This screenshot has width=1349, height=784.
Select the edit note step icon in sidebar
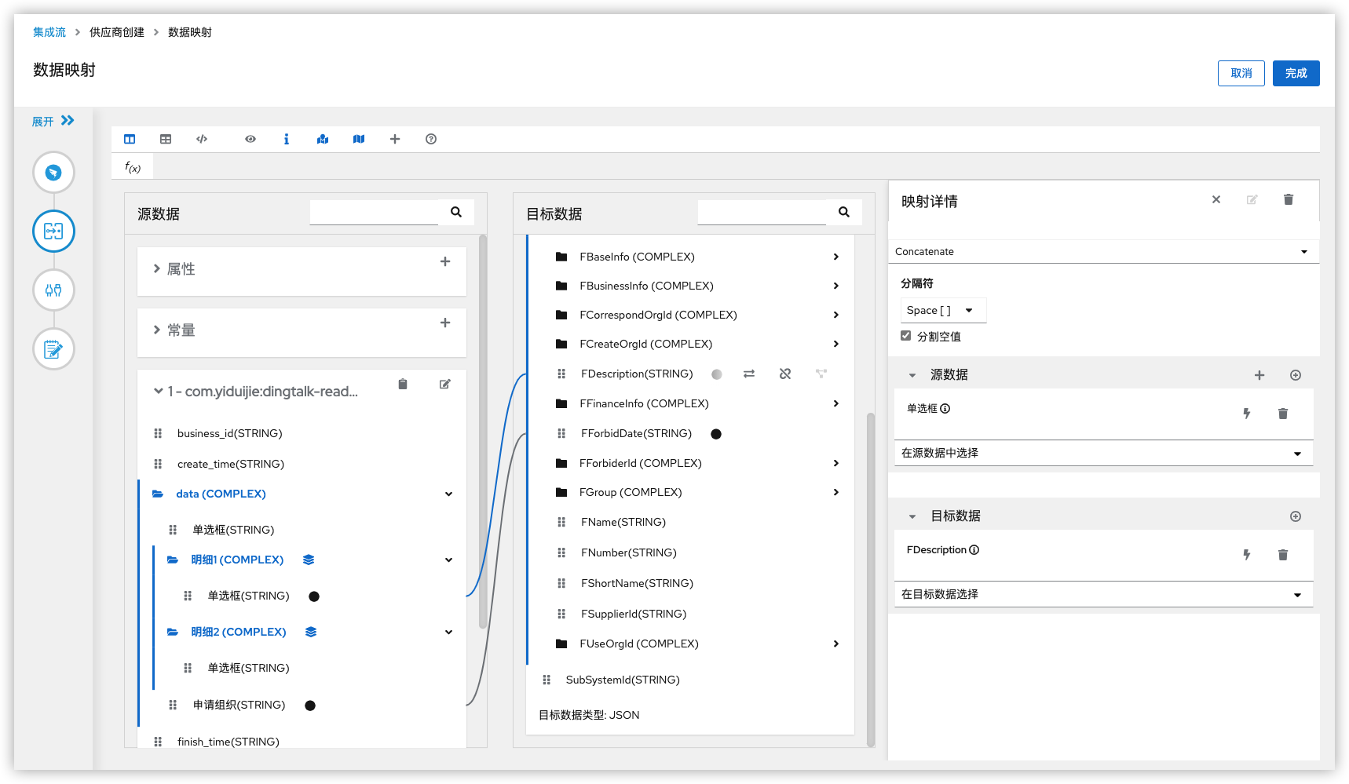53,349
